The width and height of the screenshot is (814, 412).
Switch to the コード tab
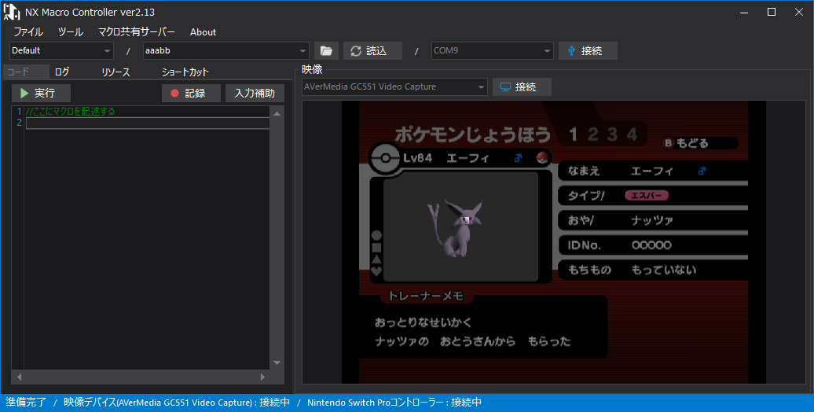coord(26,72)
